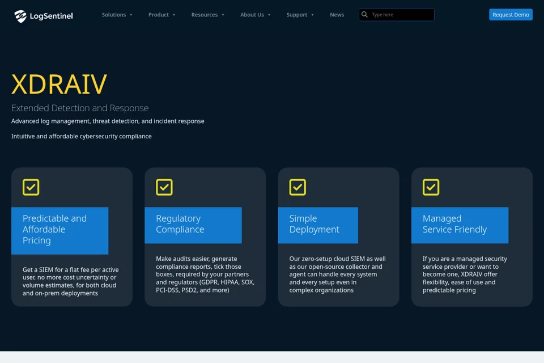This screenshot has width=544, height=363.
Task: Click the LogSentinel shield logo icon
Action: (20, 16)
